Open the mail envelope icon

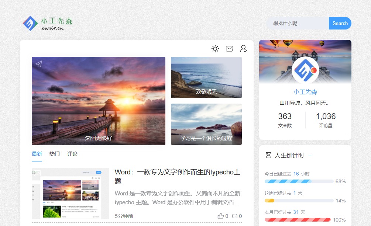(x=229, y=49)
